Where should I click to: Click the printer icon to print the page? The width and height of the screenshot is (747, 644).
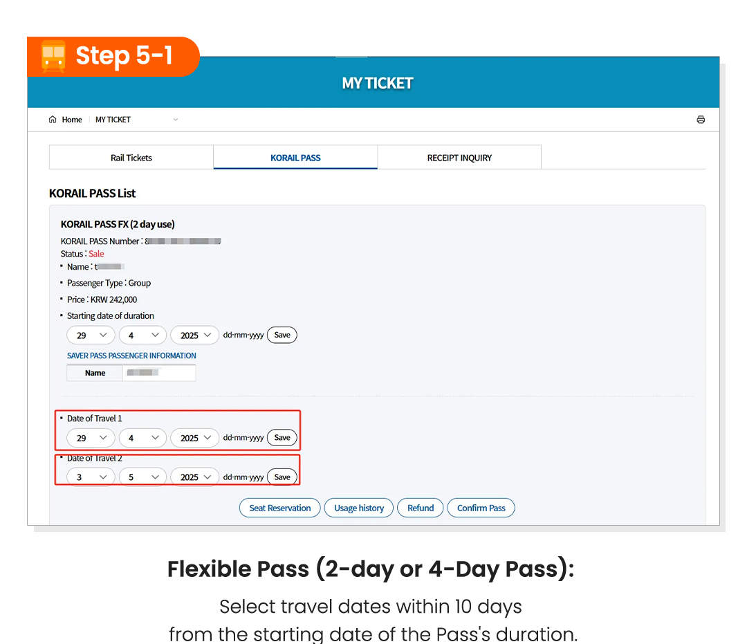(701, 119)
